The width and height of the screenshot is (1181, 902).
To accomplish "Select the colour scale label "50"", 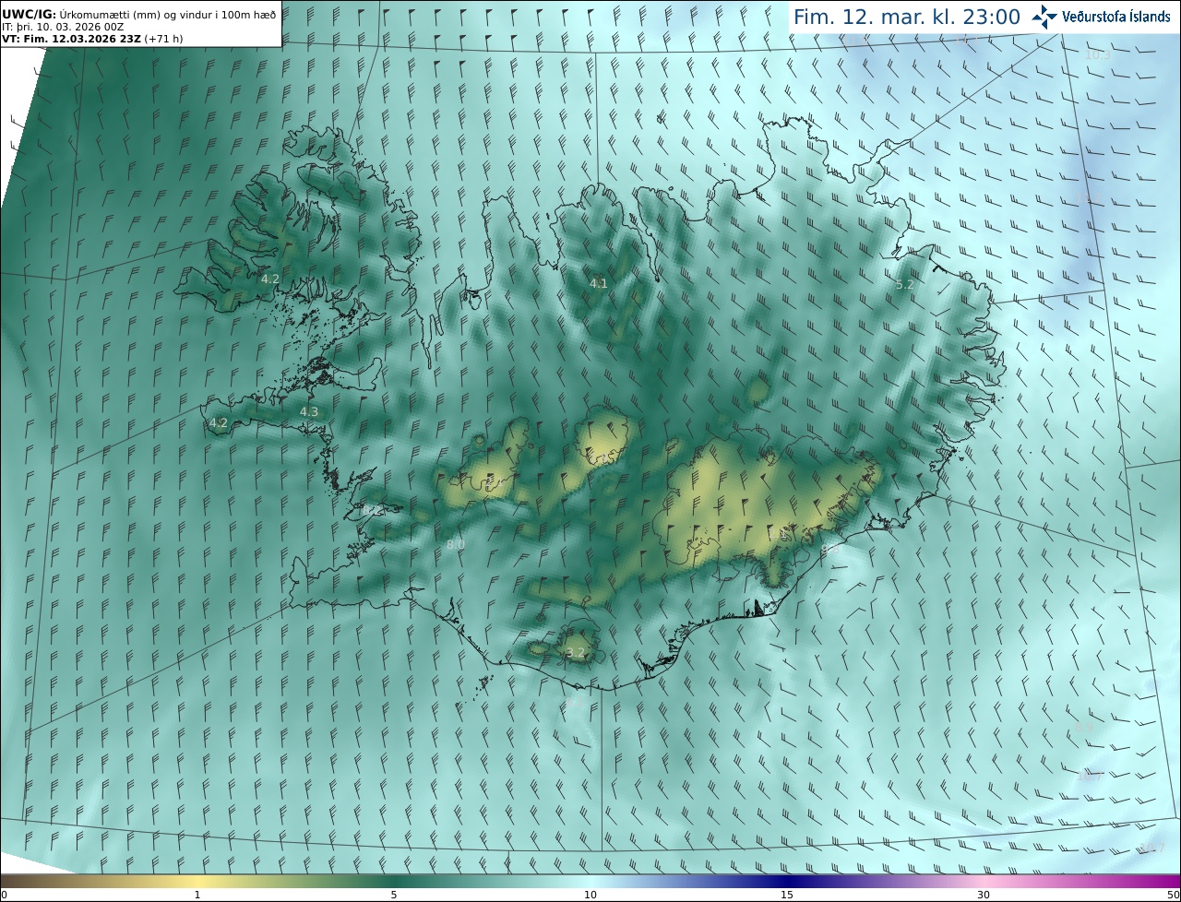I will click(x=1173, y=895).
